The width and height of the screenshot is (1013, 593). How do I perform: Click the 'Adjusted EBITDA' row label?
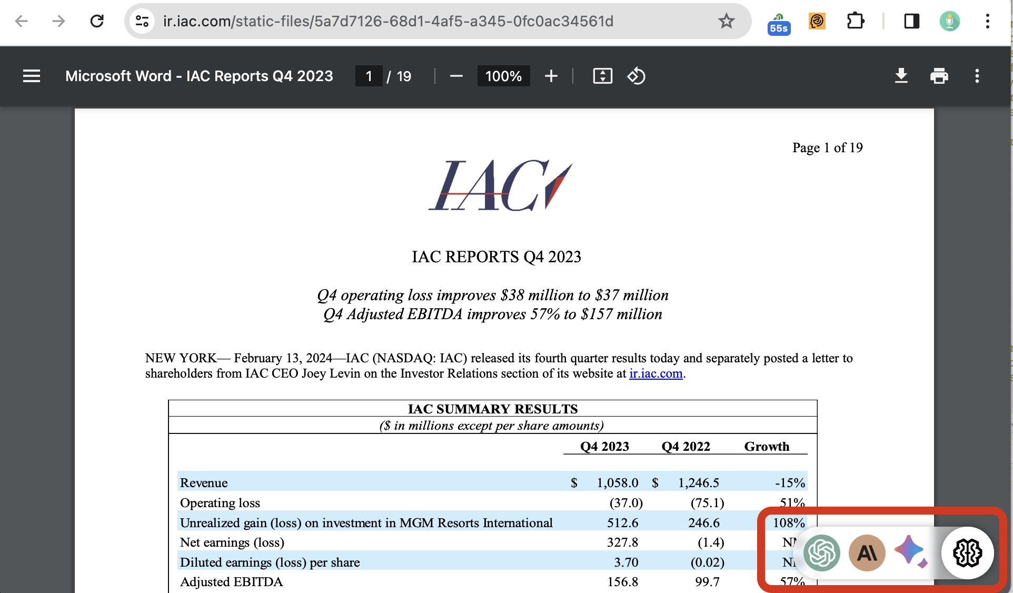pyautogui.click(x=232, y=582)
